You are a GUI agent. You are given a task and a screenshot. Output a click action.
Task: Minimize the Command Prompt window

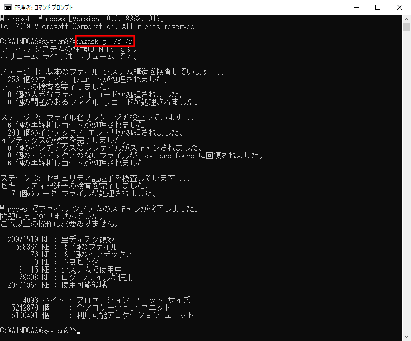pyautogui.click(x=355, y=7)
